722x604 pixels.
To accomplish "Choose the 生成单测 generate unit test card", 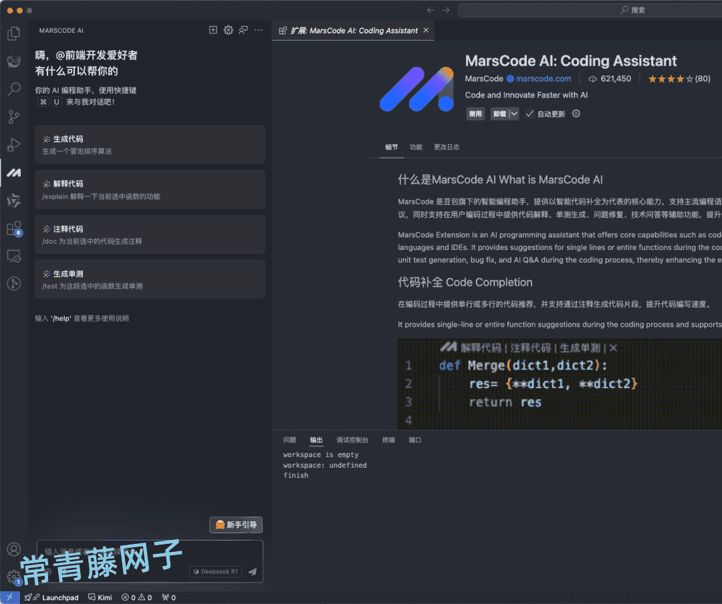I will 150,279.
